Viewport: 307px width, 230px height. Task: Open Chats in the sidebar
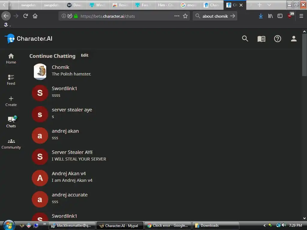pos(11,122)
